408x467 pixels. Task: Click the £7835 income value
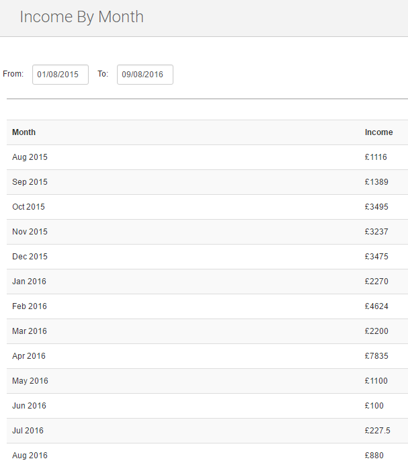[376, 356]
